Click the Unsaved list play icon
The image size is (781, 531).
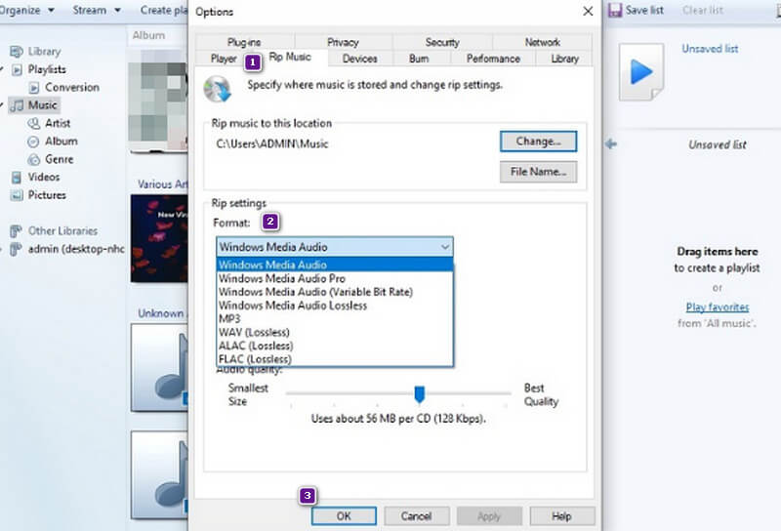click(641, 71)
